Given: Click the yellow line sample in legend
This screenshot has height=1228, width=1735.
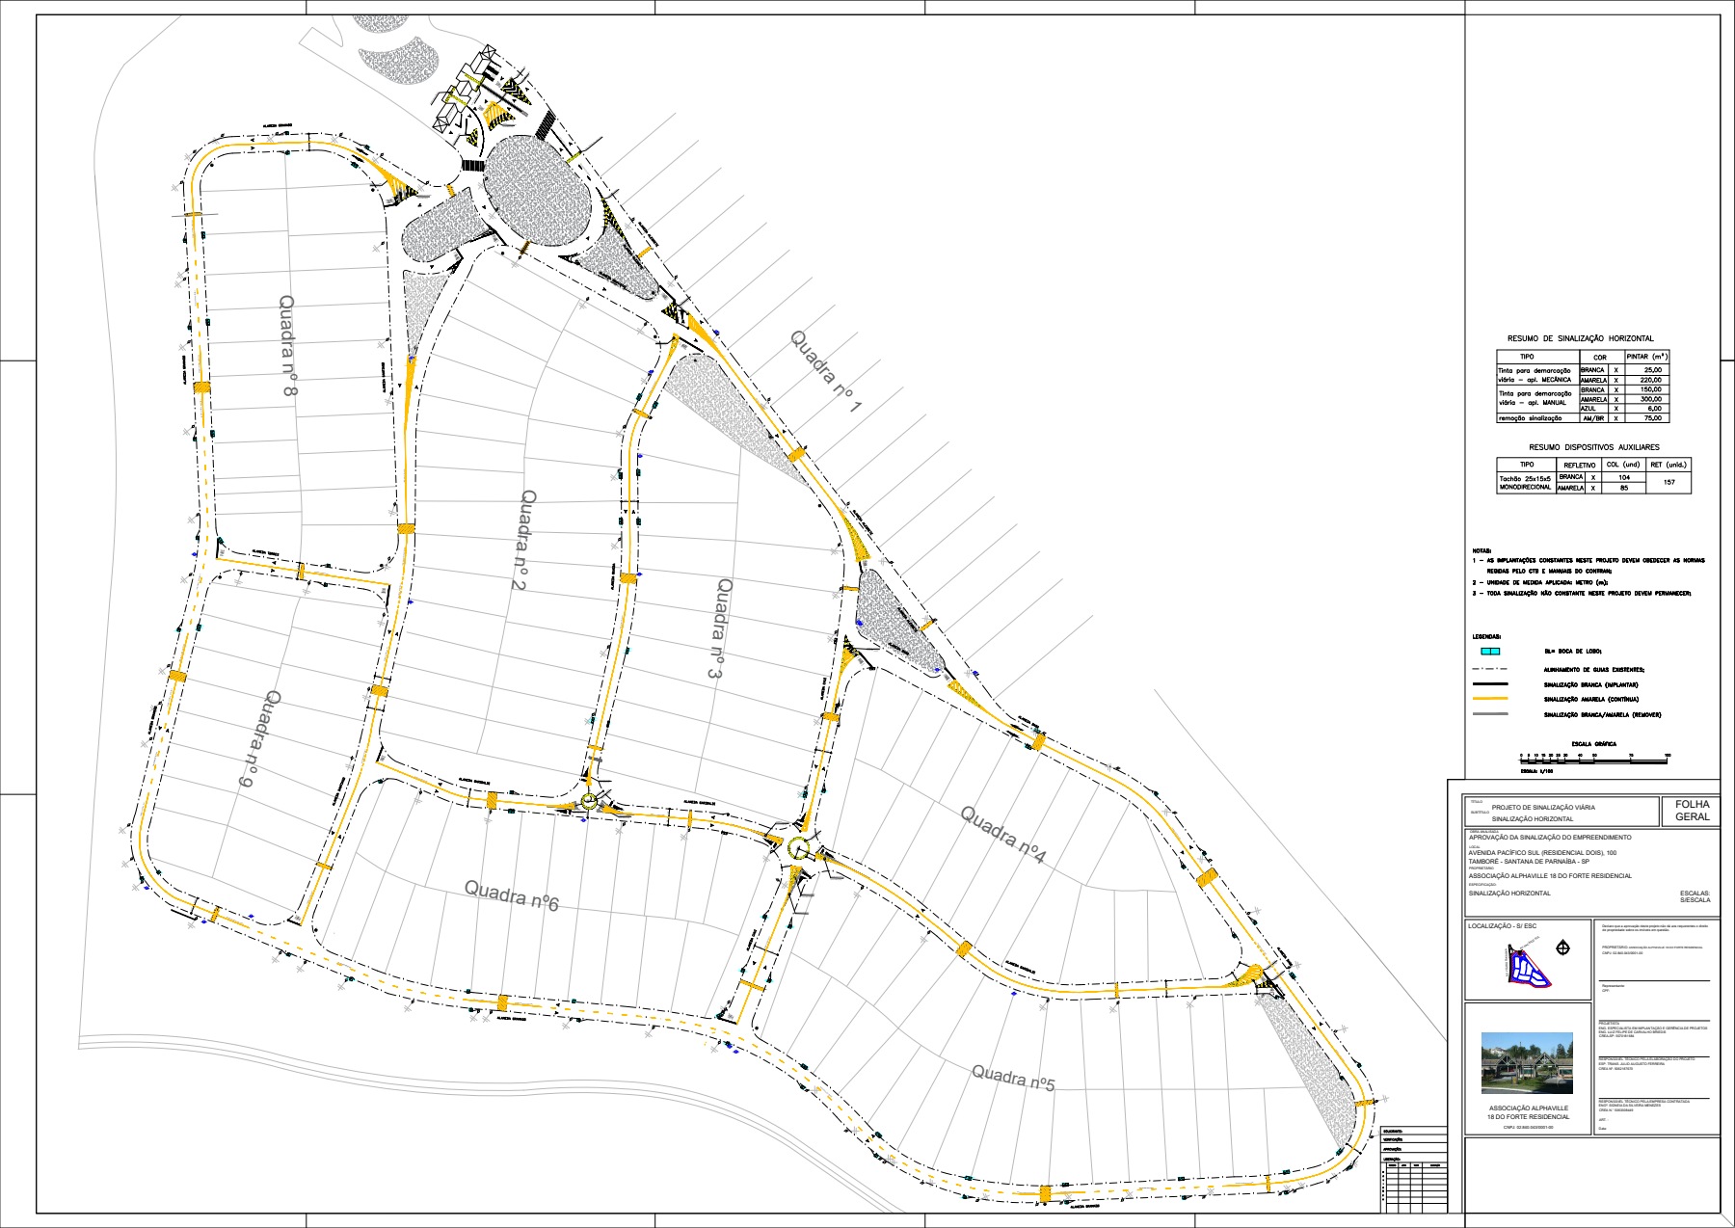Looking at the screenshot, I should tap(1490, 699).
